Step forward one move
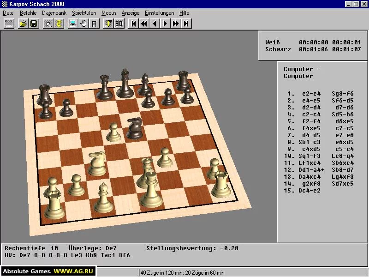 click(x=165, y=24)
